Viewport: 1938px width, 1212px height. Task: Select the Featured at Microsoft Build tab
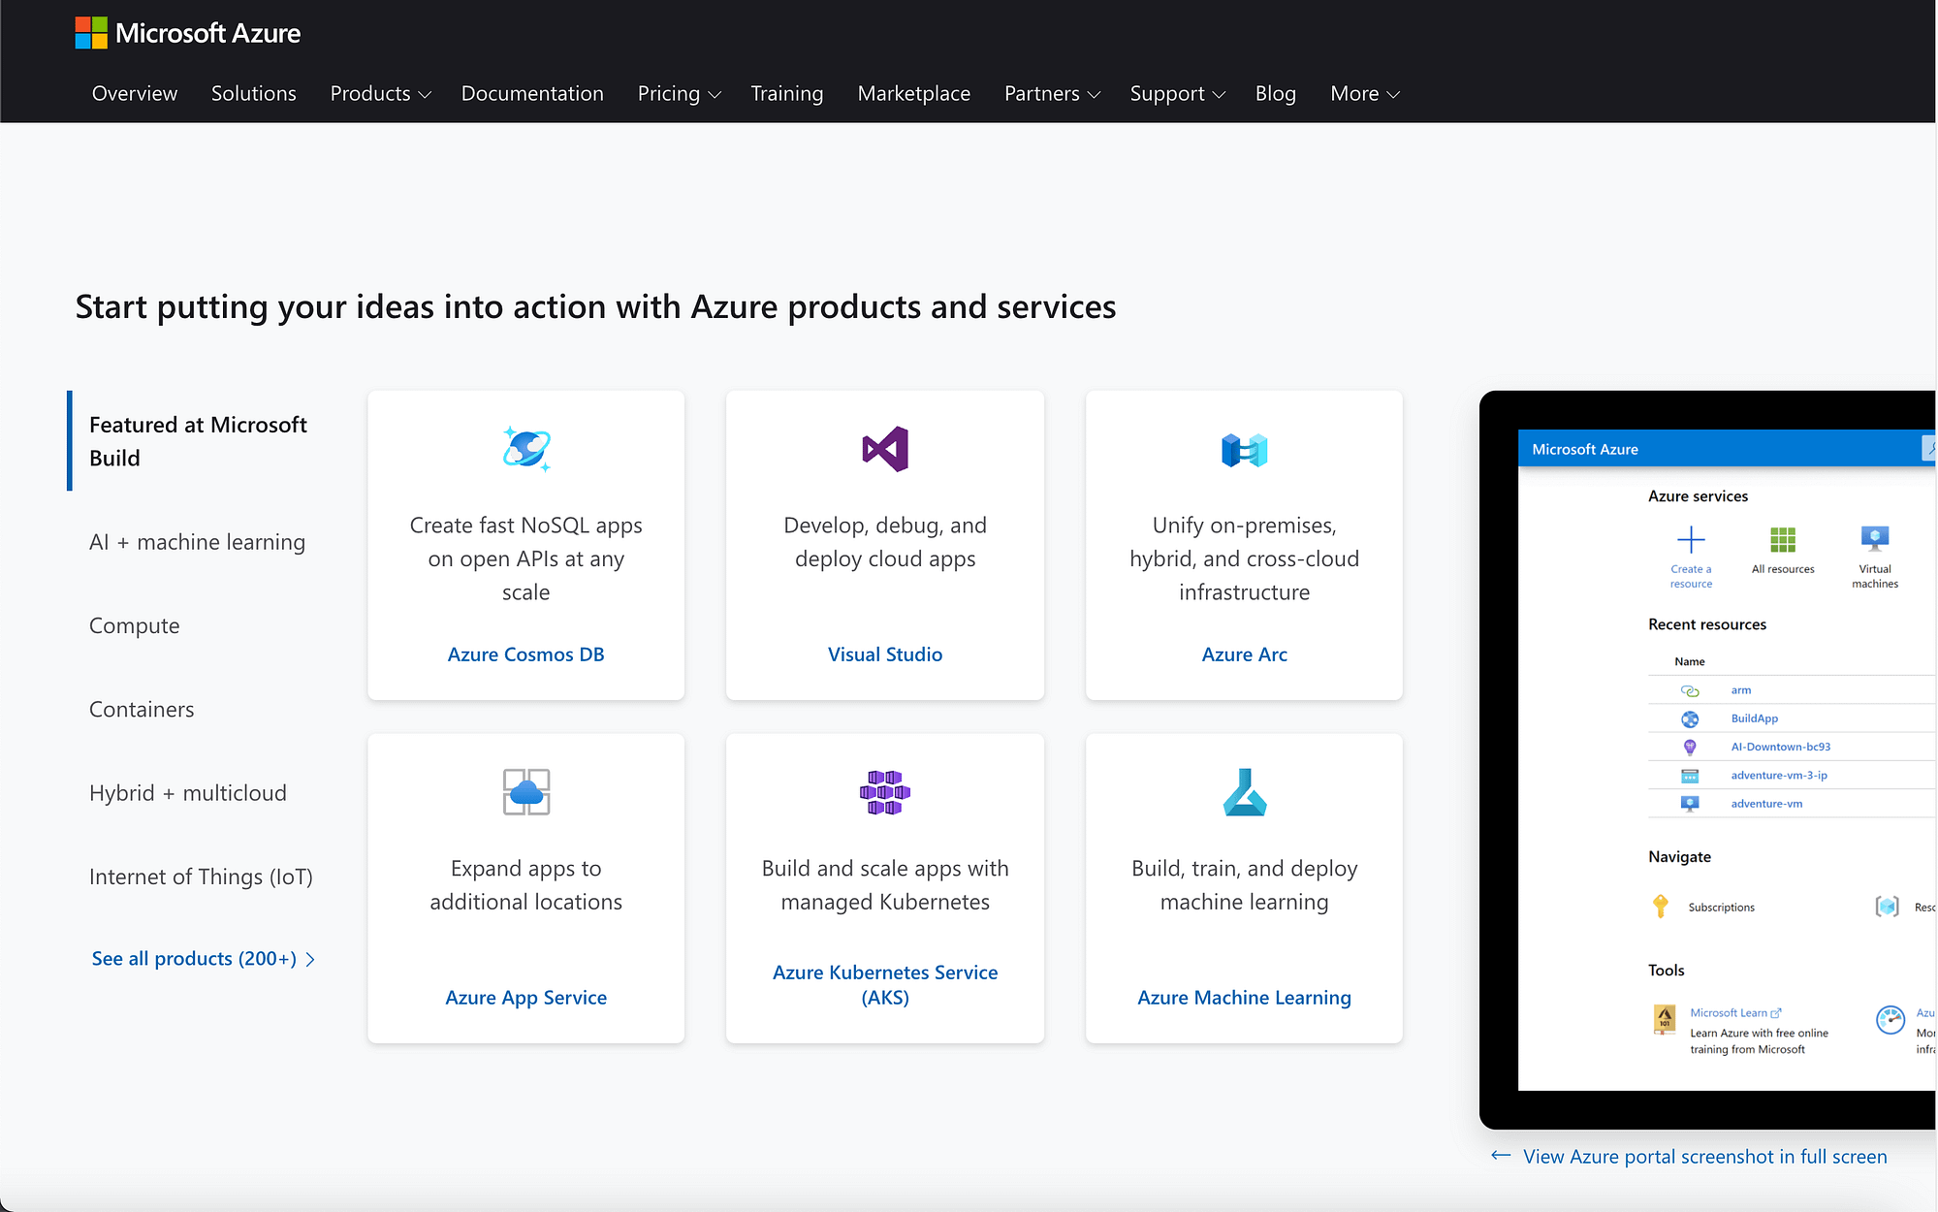(198, 441)
